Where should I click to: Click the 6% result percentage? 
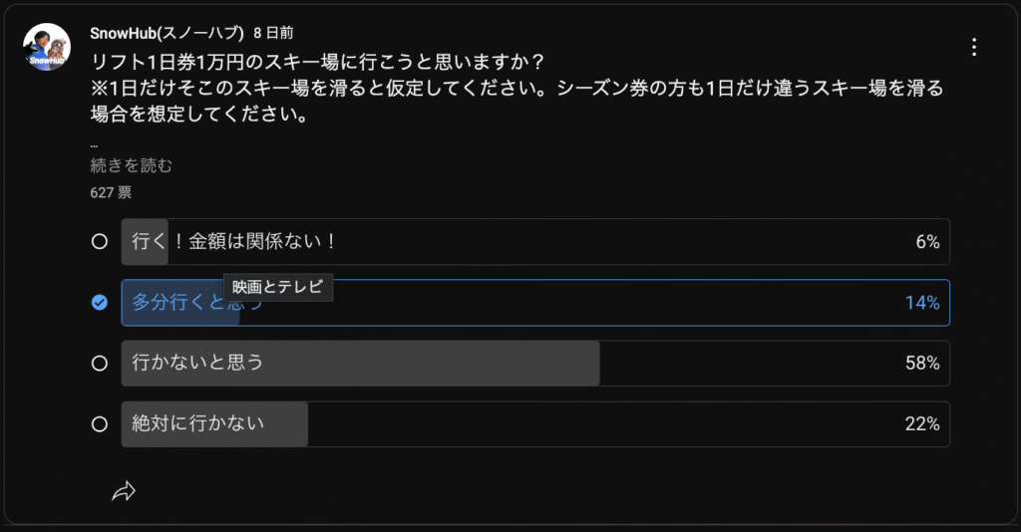point(927,242)
